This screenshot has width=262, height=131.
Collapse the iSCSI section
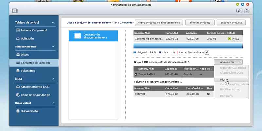[53, 79]
